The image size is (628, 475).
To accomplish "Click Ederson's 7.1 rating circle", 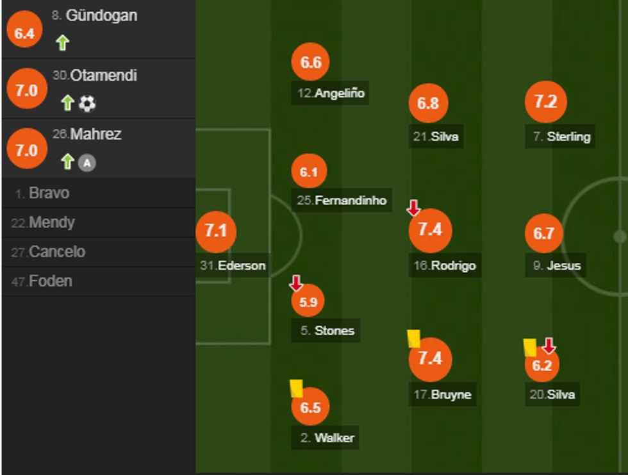I will coord(216,231).
